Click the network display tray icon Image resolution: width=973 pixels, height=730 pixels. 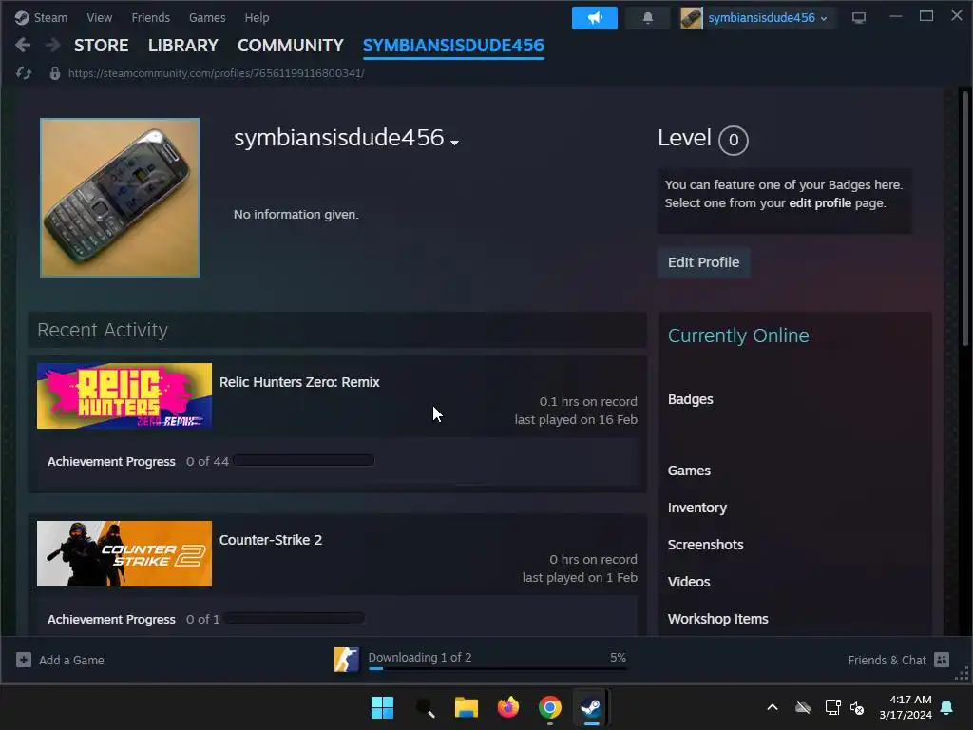click(x=832, y=707)
